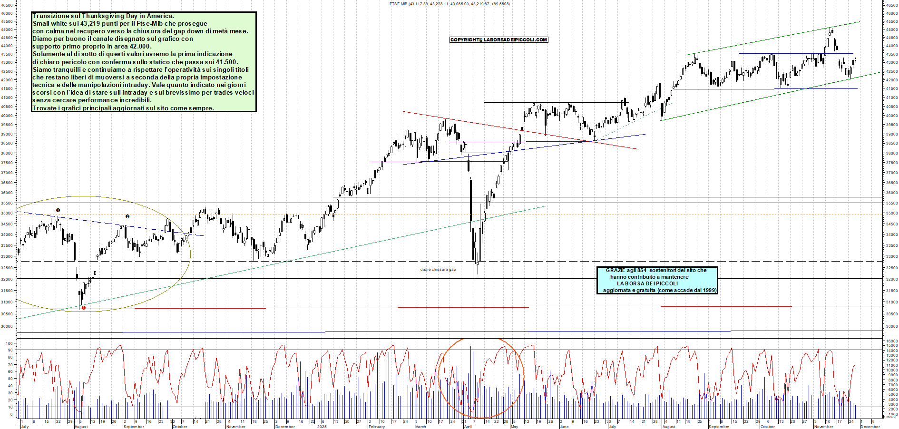
Task: Select the COPYRIGHT@ LABORSADEIPICCOLI.COM label
Action: click(x=498, y=39)
